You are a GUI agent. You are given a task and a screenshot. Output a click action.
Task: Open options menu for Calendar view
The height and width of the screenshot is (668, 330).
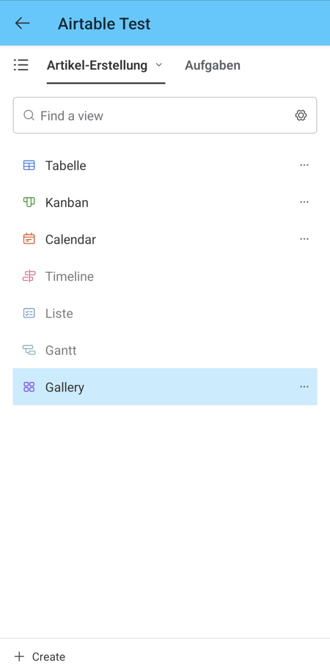[304, 239]
